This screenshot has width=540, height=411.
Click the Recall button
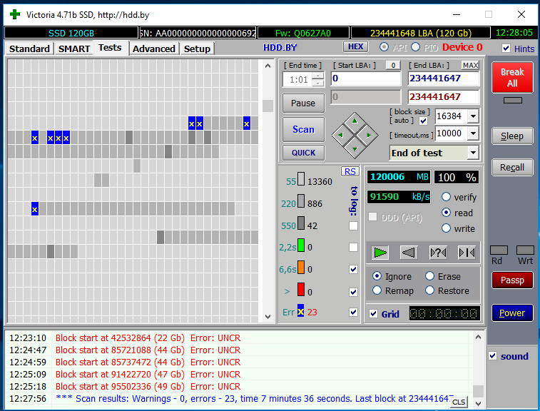[x=512, y=168]
